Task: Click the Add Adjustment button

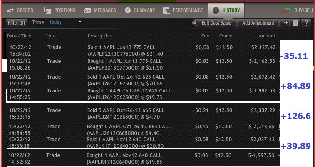Action: (258, 23)
